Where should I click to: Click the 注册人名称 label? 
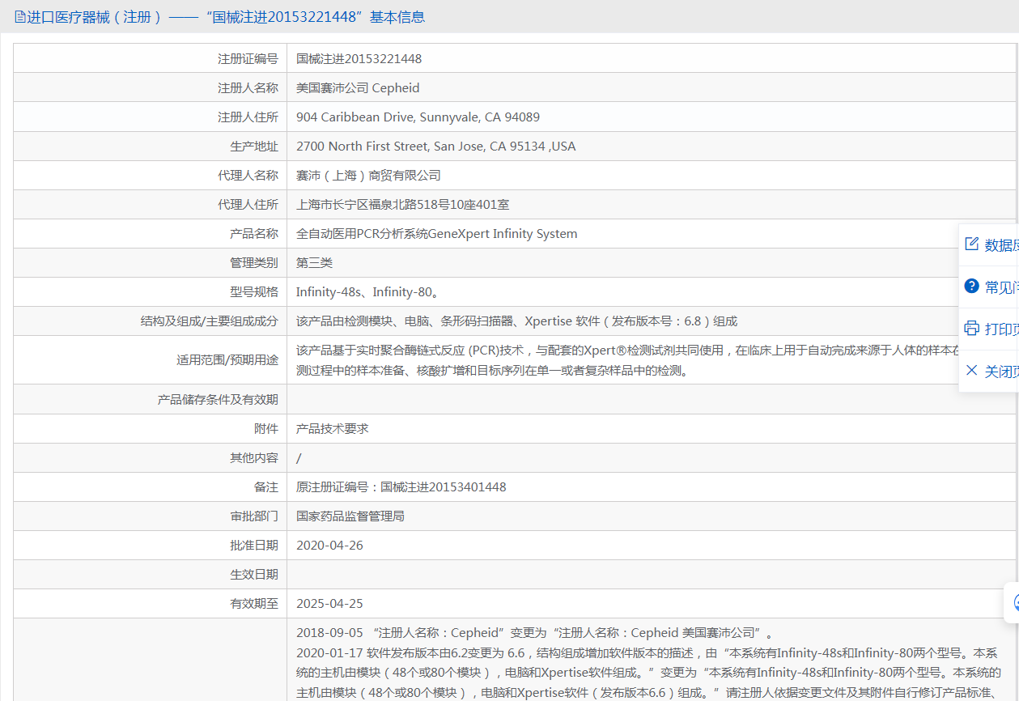pyautogui.click(x=248, y=88)
